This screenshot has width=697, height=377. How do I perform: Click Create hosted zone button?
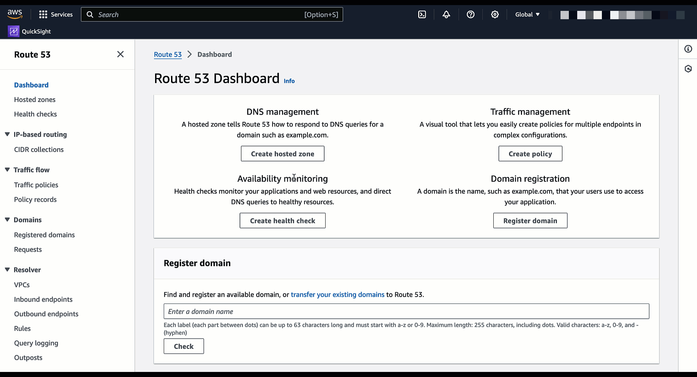click(282, 154)
